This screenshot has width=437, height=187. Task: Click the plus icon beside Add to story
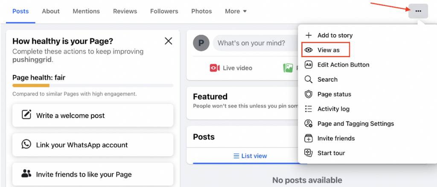tap(309, 35)
